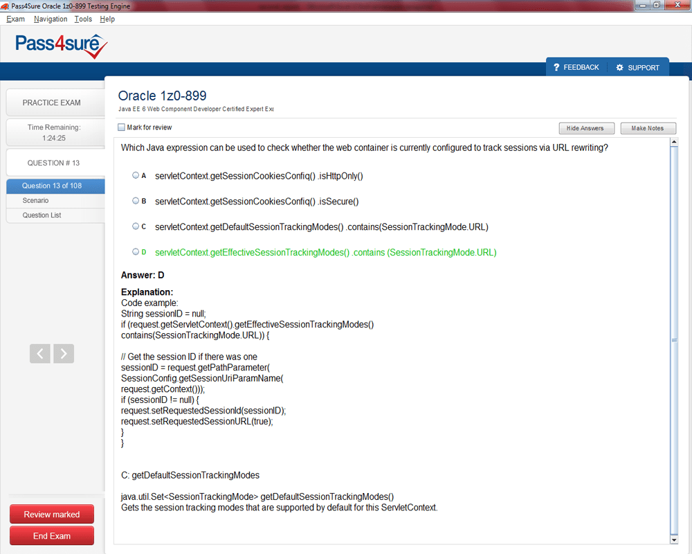Image resolution: width=692 pixels, height=554 pixels.
Task: Click the FEEDBACK question mark icon
Action: point(556,67)
